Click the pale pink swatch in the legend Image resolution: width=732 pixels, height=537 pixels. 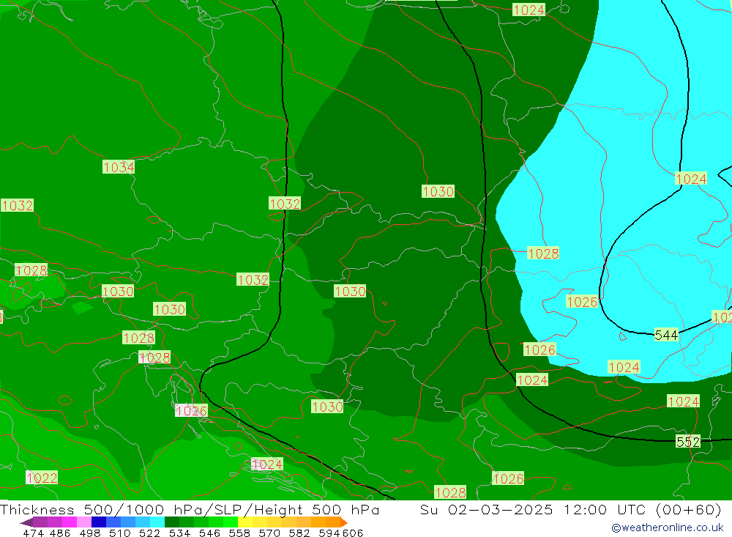[x=84, y=522]
